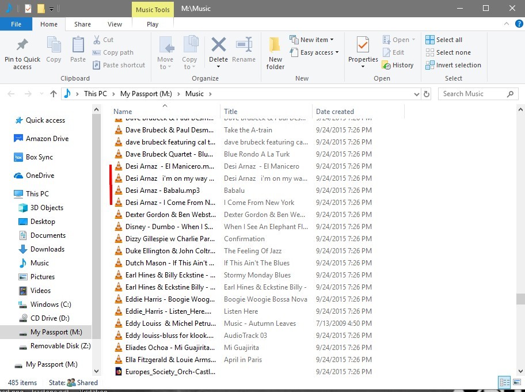Screen dimensions: 525x392
Task: Click Edit in the Open group
Action: point(394,52)
